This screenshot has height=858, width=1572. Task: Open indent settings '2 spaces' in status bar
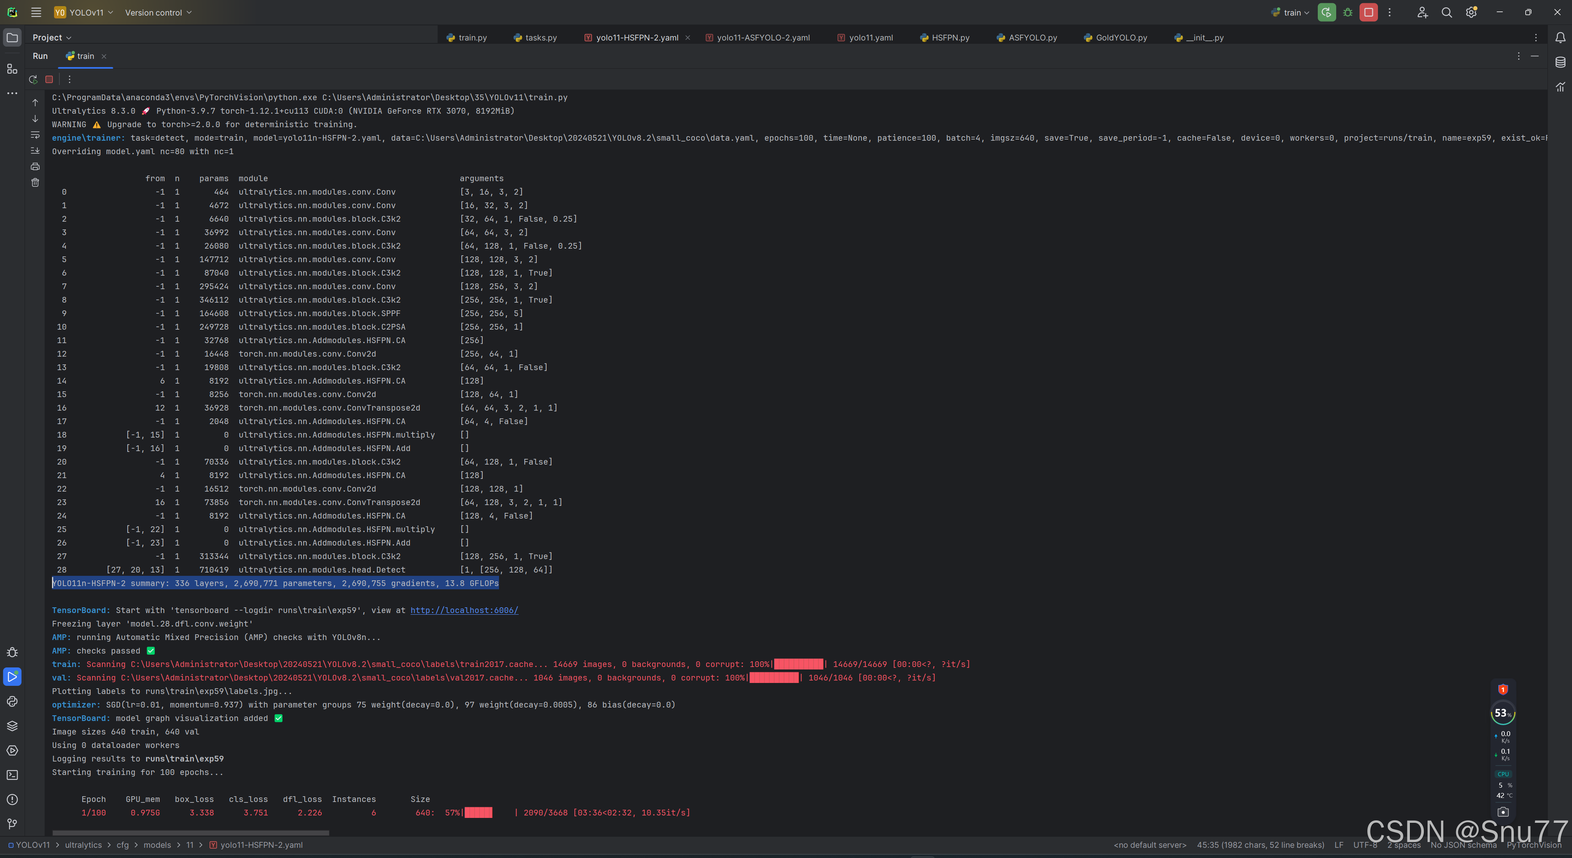pyautogui.click(x=1404, y=845)
